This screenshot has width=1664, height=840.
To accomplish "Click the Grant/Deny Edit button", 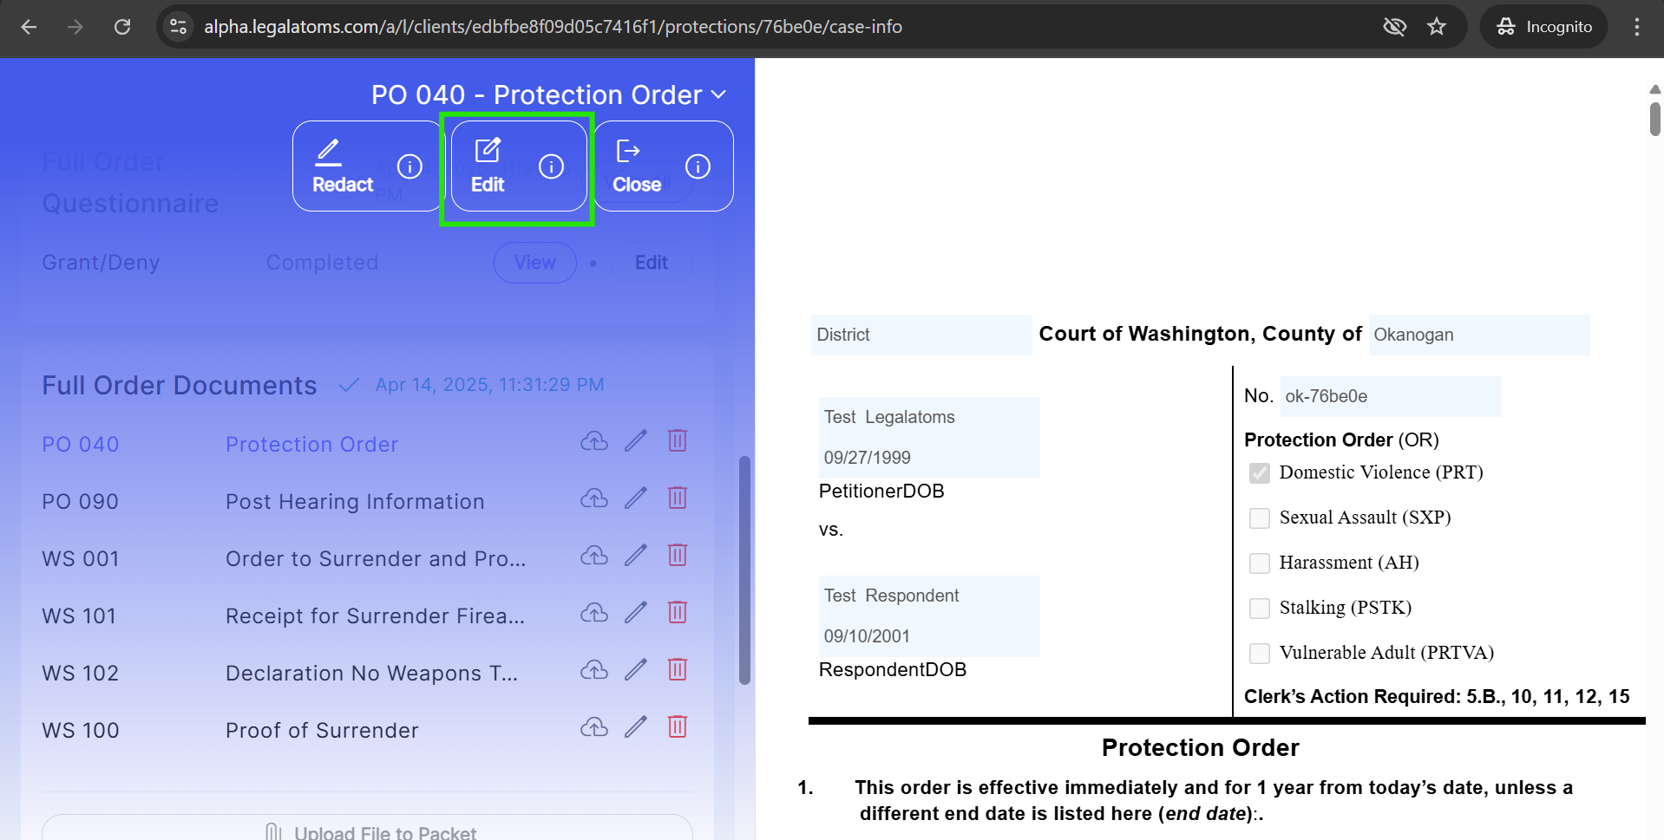I will [x=651, y=263].
